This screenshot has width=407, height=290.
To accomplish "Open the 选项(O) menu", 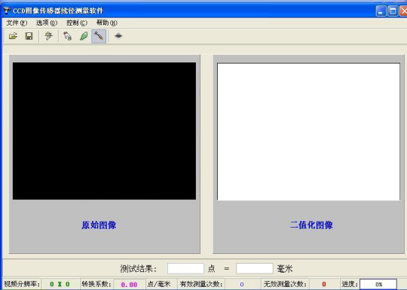I will point(47,23).
